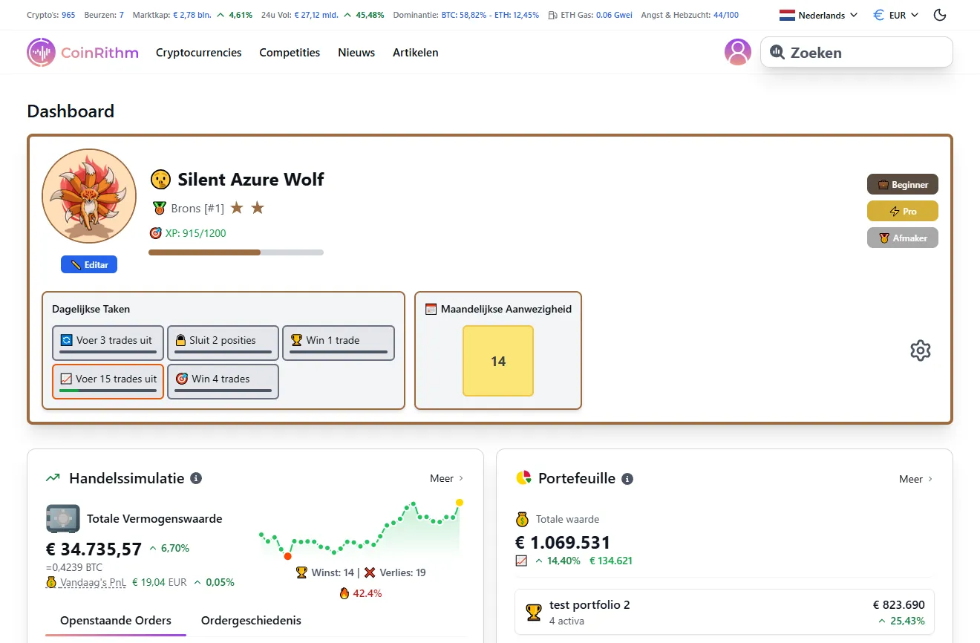Screen dimensions: 980x643
Task: Switch to the Ordergeschiedenis tab
Action: click(x=250, y=620)
